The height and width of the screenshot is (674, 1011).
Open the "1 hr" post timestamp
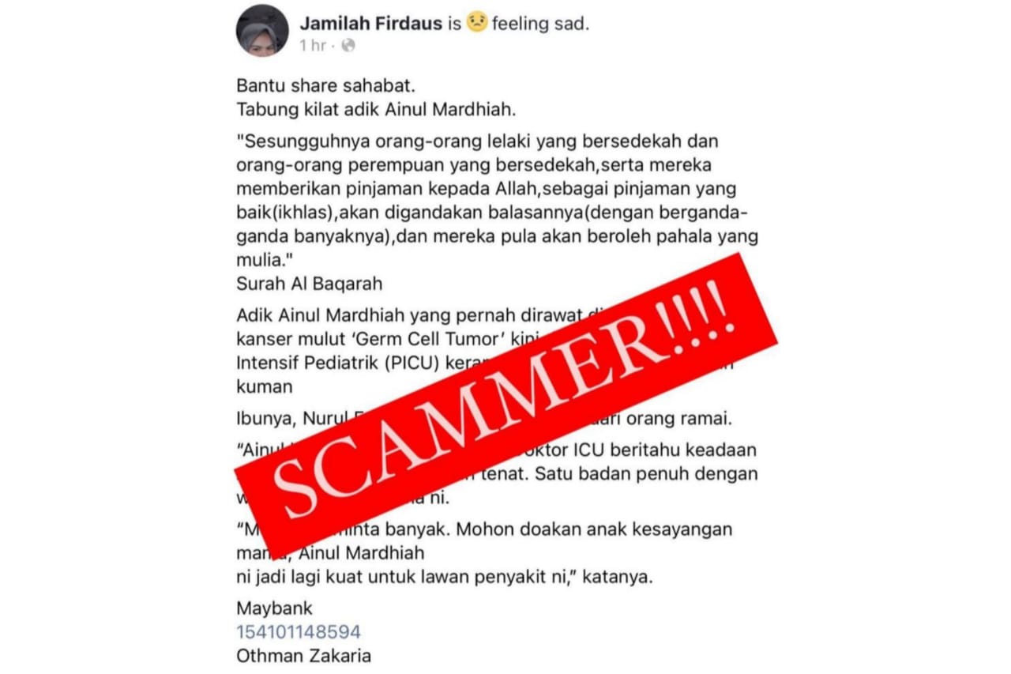[312, 46]
